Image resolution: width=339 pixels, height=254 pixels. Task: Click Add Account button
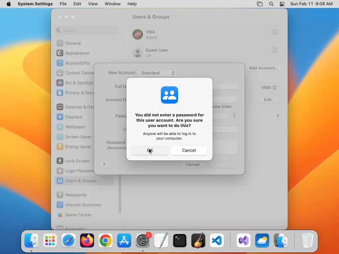point(263,68)
